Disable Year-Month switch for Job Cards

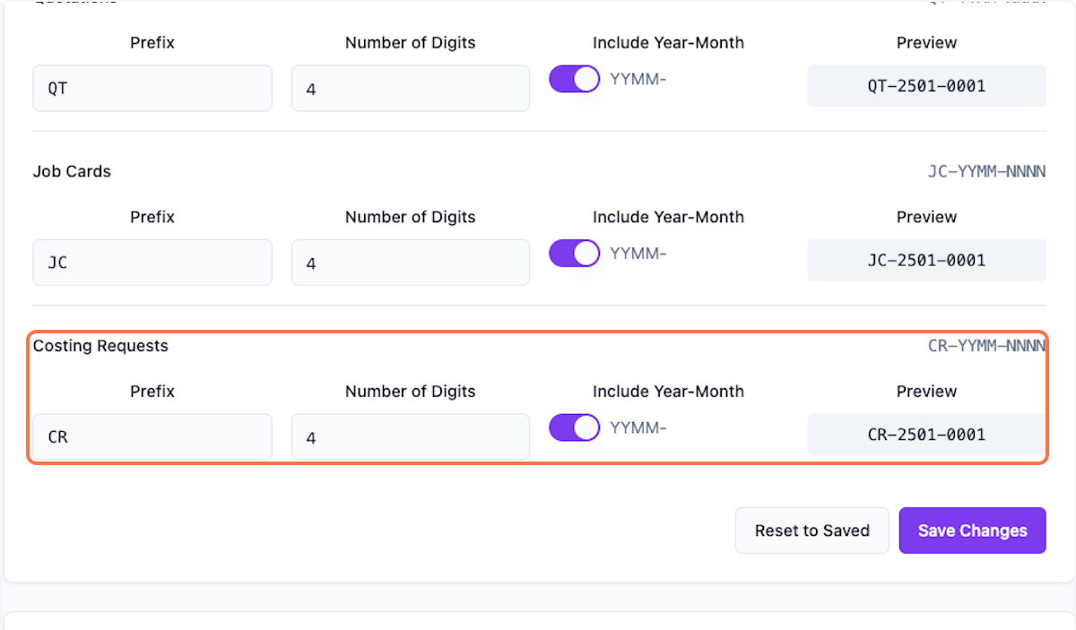574,254
